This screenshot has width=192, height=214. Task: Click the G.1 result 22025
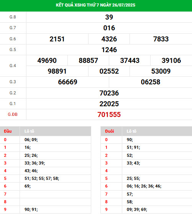coord(109,104)
